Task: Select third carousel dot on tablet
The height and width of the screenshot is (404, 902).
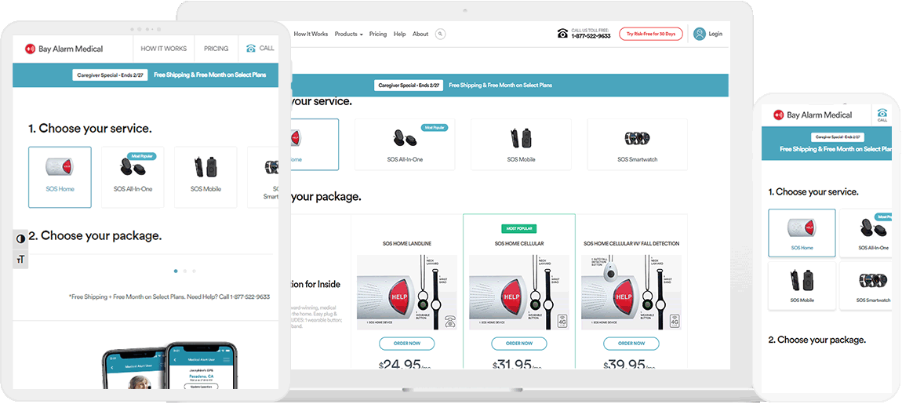Action: pos(194,271)
